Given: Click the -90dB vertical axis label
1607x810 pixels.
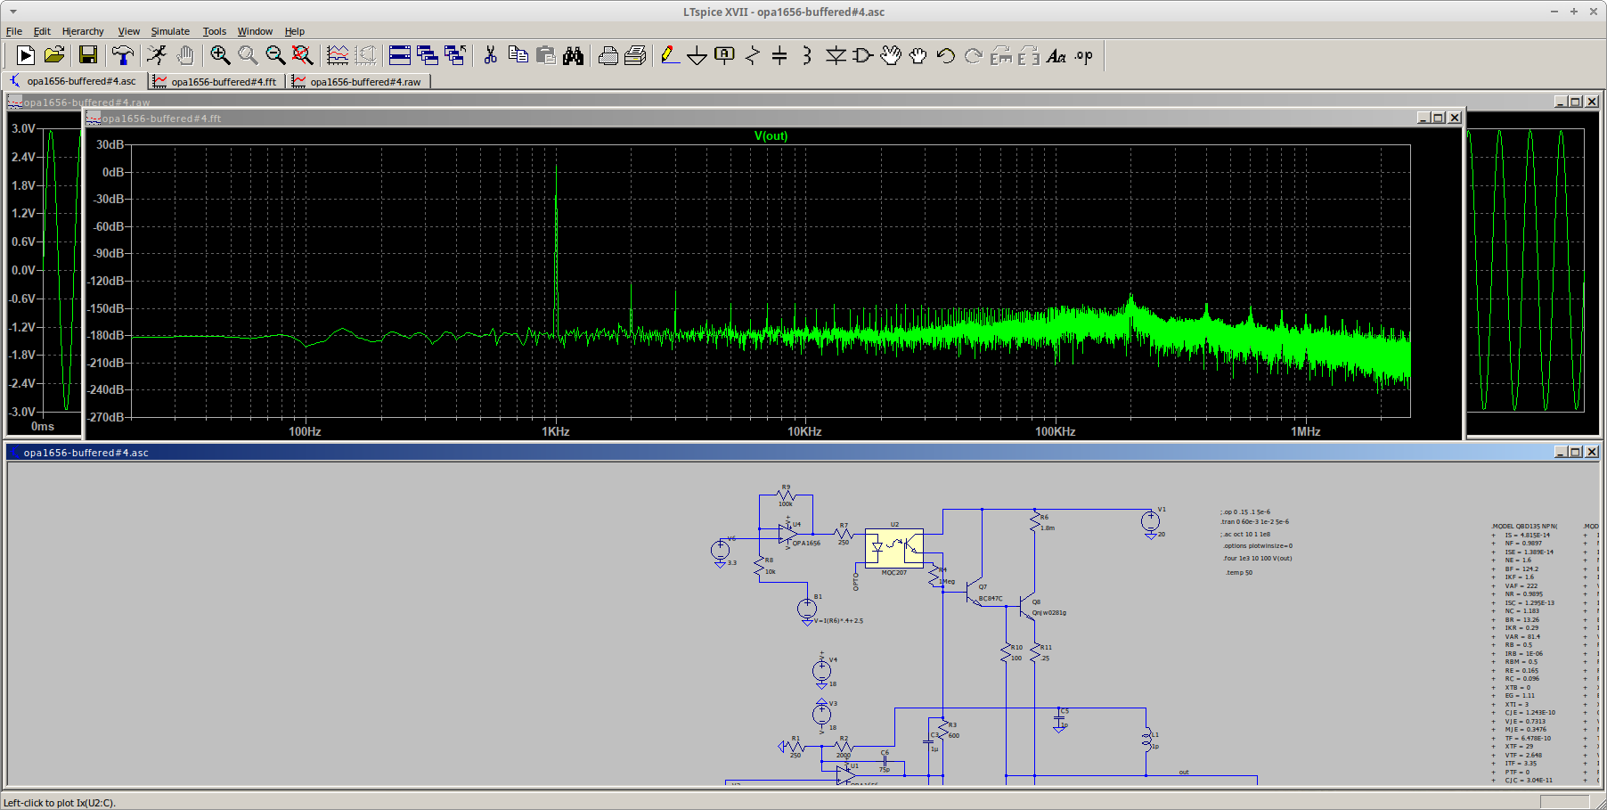Looking at the screenshot, I should 108,253.
